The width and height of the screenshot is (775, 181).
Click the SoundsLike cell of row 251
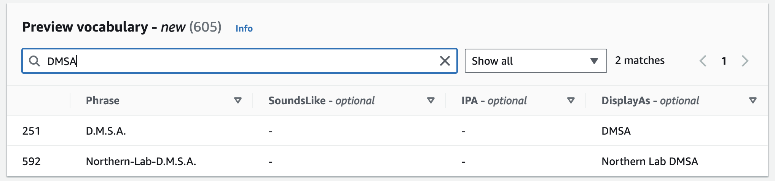click(x=270, y=131)
